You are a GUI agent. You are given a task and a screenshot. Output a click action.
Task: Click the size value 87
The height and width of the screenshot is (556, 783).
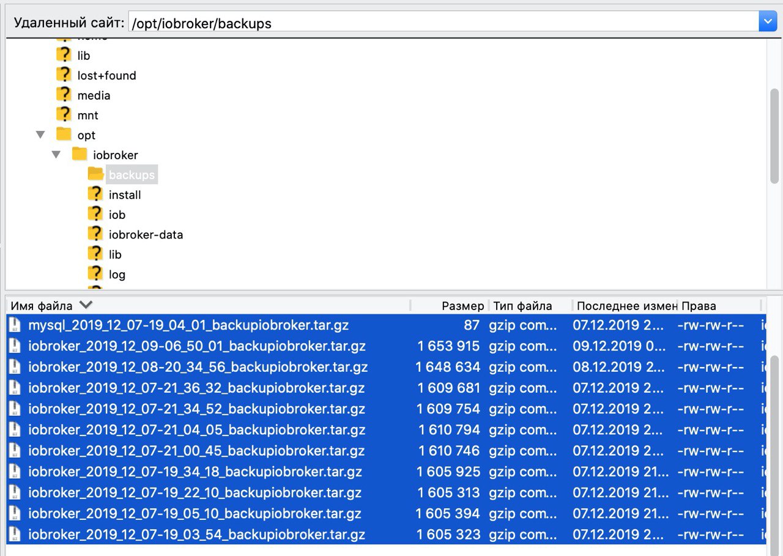coord(471,325)
